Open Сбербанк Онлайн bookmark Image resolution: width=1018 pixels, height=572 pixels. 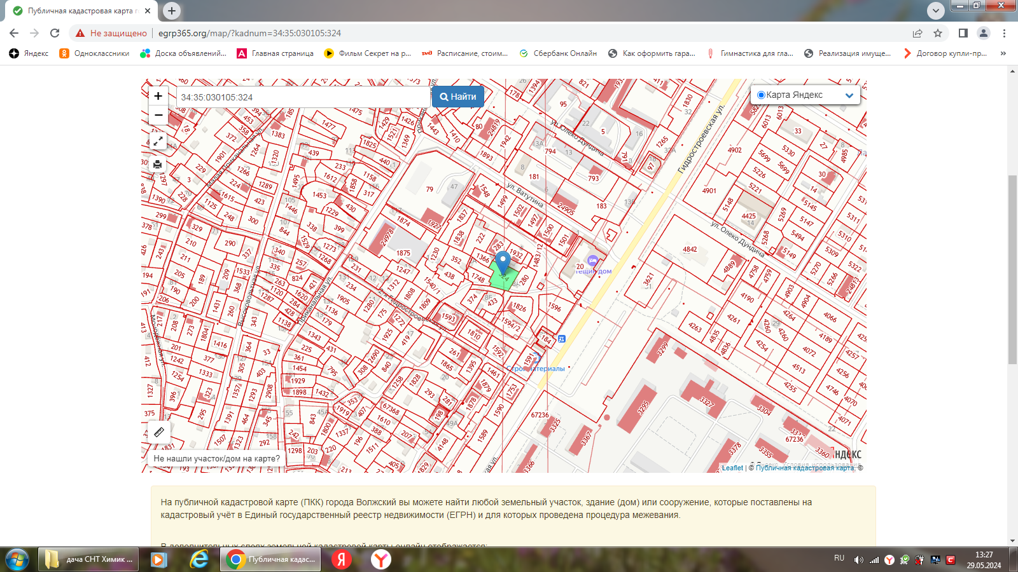pos(558,53)
